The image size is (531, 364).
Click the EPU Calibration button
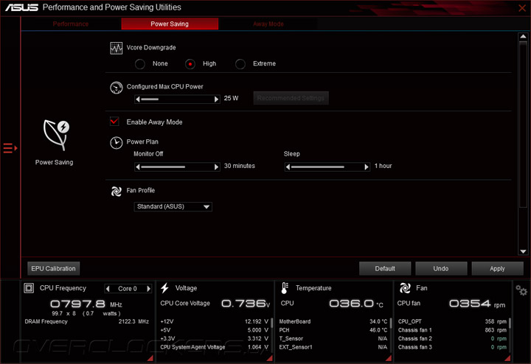tap(54, 269)
